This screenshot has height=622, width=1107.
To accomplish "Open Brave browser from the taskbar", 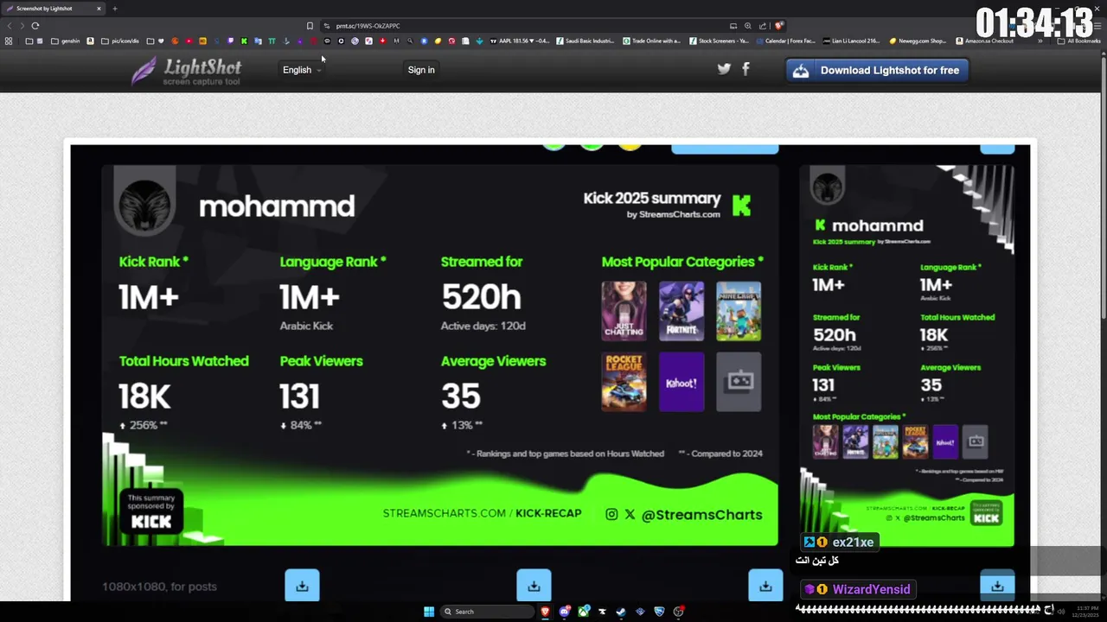I will [x=545, y=612].
